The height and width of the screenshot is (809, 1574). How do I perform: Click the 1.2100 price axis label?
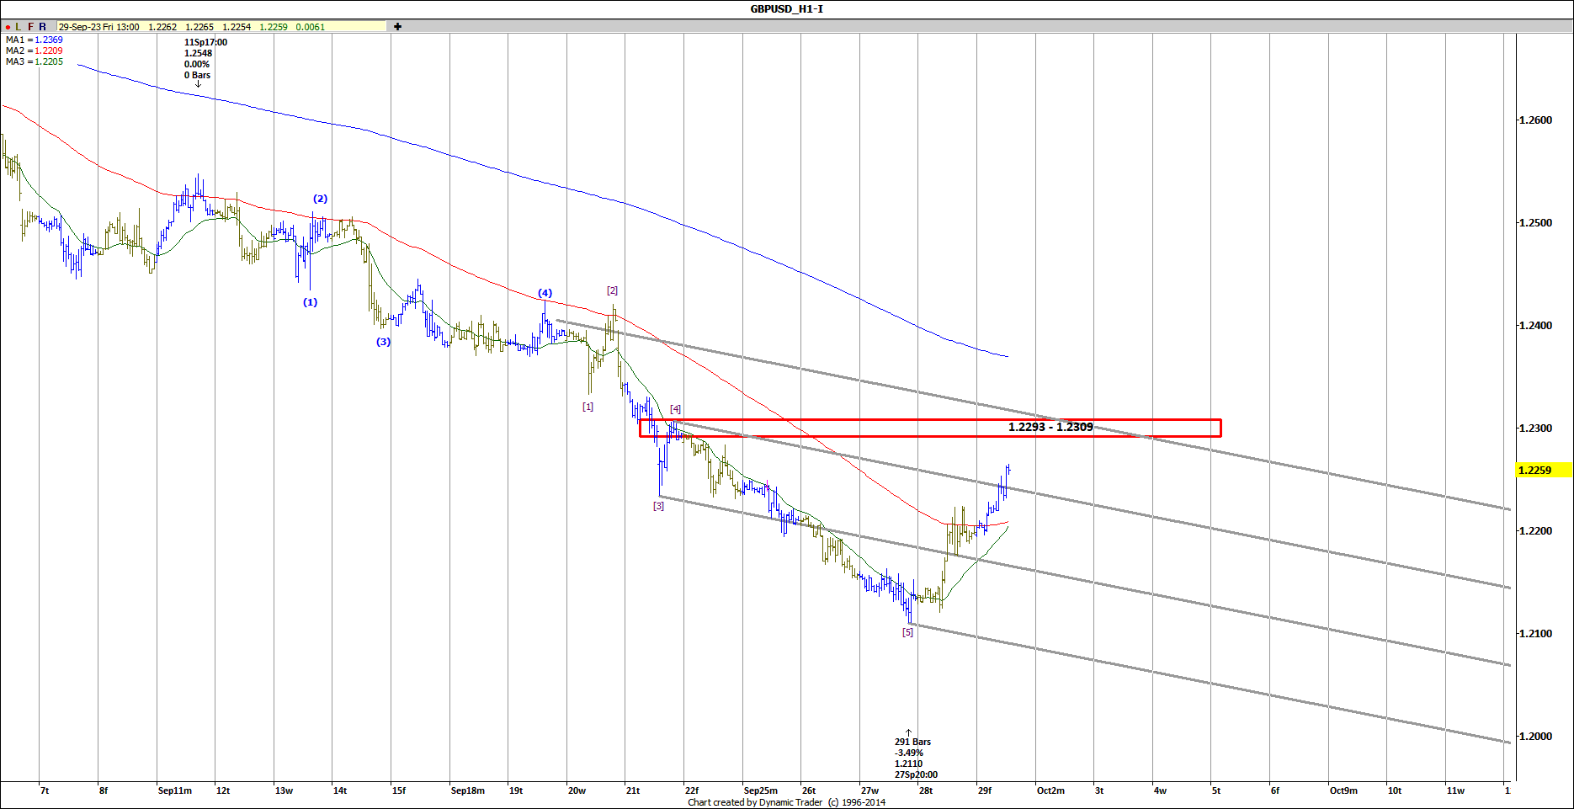pos(1535,634)
